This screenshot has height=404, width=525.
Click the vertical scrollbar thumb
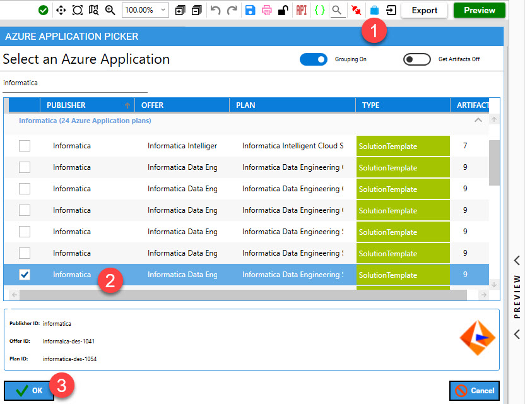494,163
